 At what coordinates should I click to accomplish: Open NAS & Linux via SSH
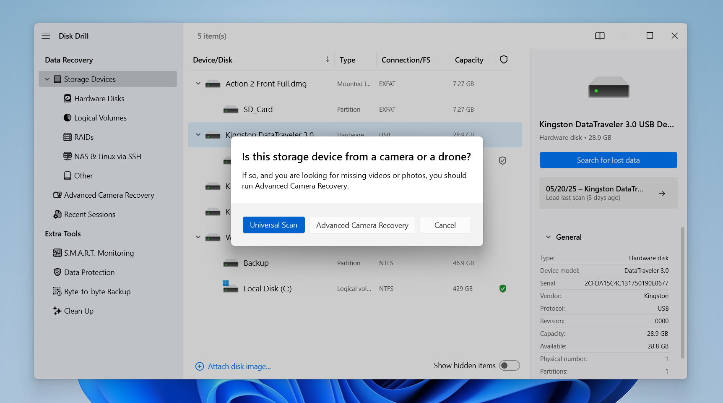108,156
